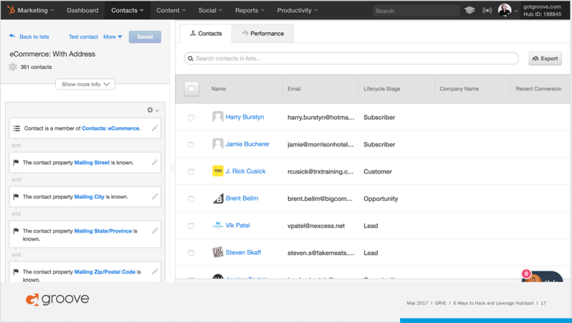The image size is (572, 323).
Task: Open the Social navigation dropdown
Action: point(210,10)
